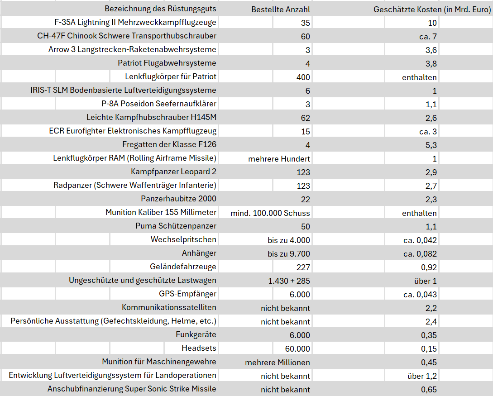The width and height of the screenshot is (493, 396).
Task: Click cost '3,6' in Arrow 3 row
Action: [x=431, y=50]
